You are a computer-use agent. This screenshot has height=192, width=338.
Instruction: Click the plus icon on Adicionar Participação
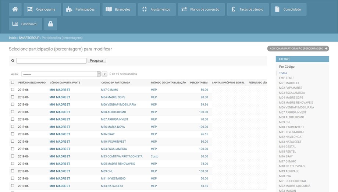click(326, 49)
